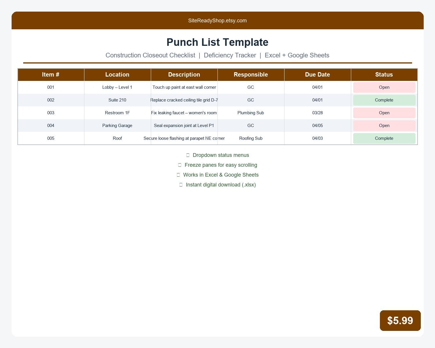Select "Fix leaking faucet – women's room"
The height and width of the screenshot is (348, 435).
coord(184,113)
